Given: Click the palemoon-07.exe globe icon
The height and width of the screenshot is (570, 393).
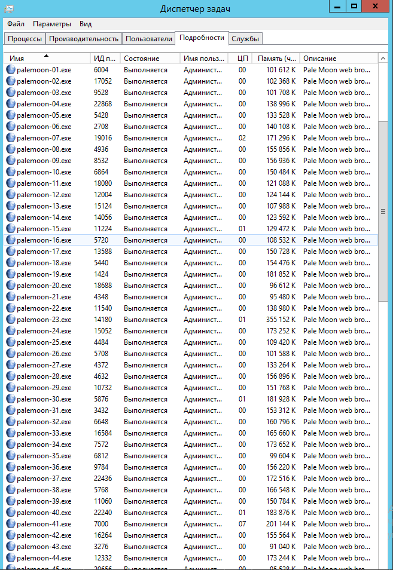Looking at the screenshot, I should (x=11, y=138).
